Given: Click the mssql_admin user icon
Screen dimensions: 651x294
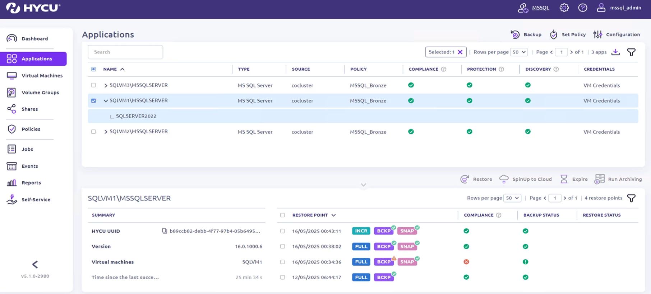Looking at the screenshot, I should (601, 8).
